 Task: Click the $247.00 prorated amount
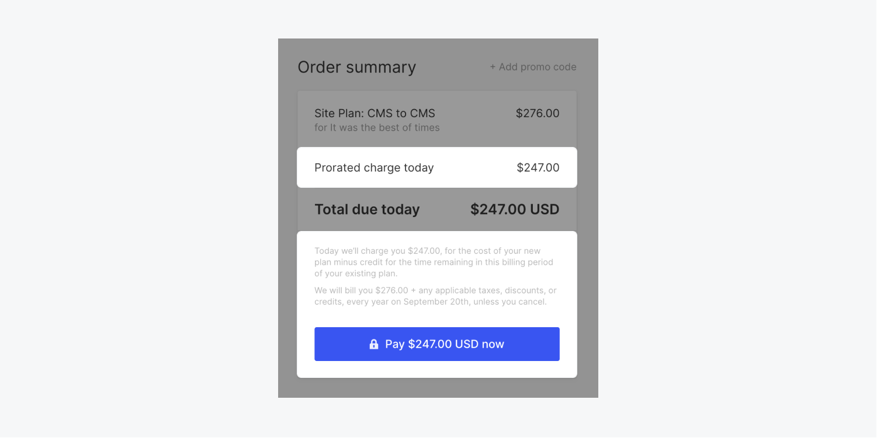[x=538, y=168]
